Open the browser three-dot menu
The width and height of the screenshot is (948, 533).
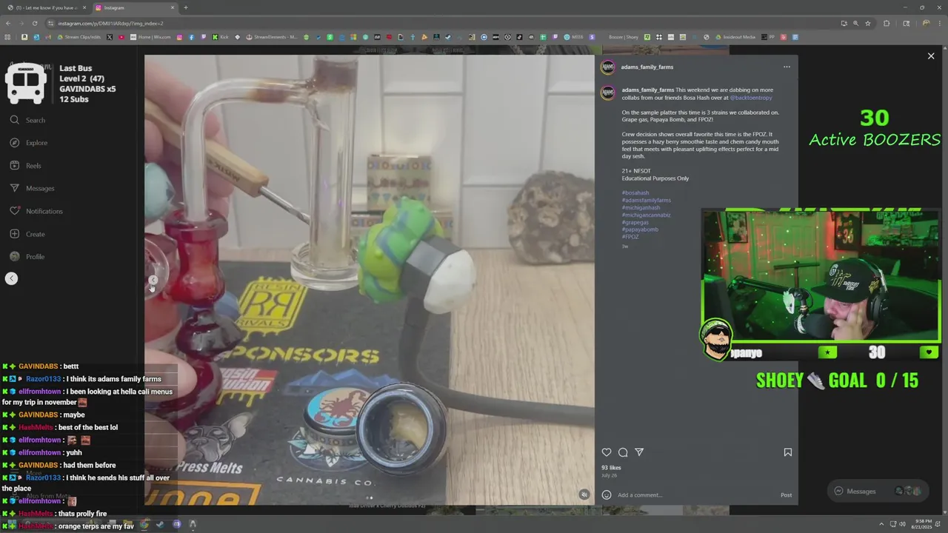tap(939, 23)
